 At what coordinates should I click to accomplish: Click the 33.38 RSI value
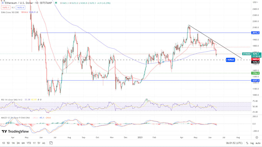tap(27, 100)
